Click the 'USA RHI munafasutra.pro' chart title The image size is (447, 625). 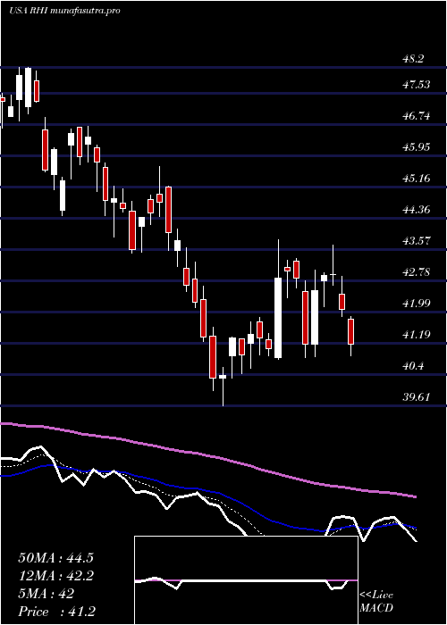point(64,11)
